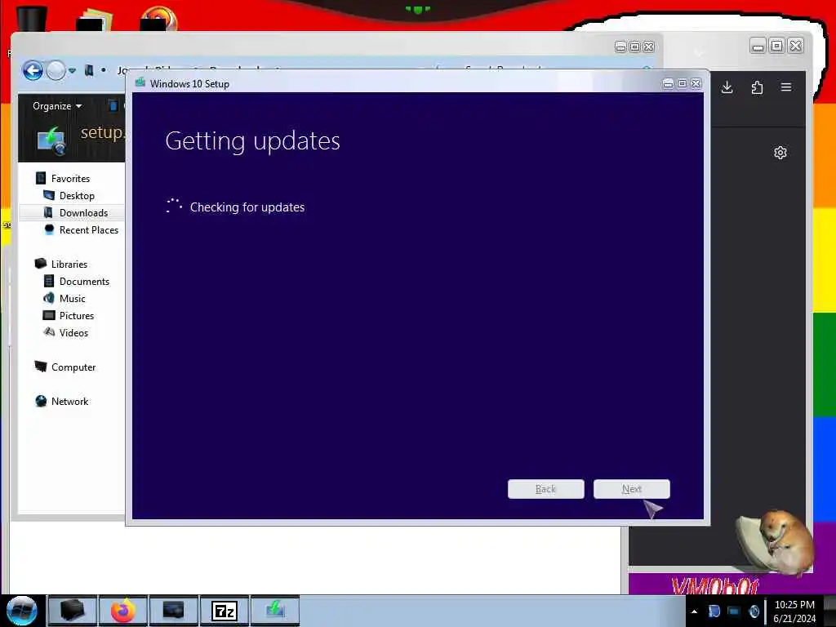Click the Network globe icon
This screenshot has width=836, height=627.
coord(41,401)
